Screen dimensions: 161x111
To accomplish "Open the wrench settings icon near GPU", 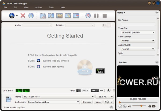I will point(109,91).
